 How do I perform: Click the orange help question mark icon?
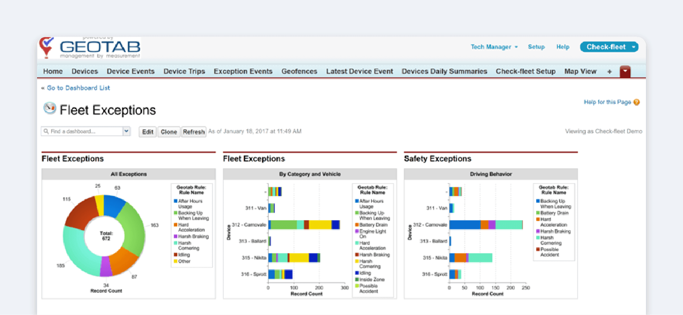click(637, 102)
